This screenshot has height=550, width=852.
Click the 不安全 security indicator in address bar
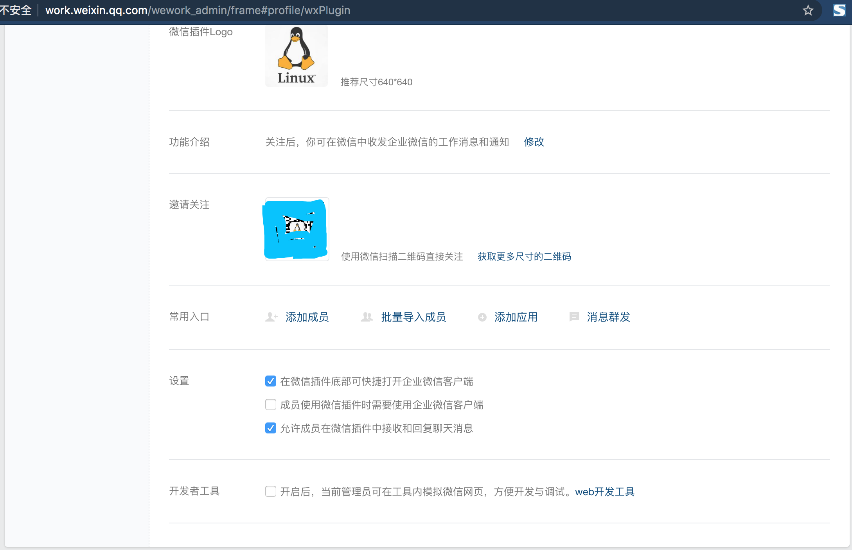click(x=16, y=10)
